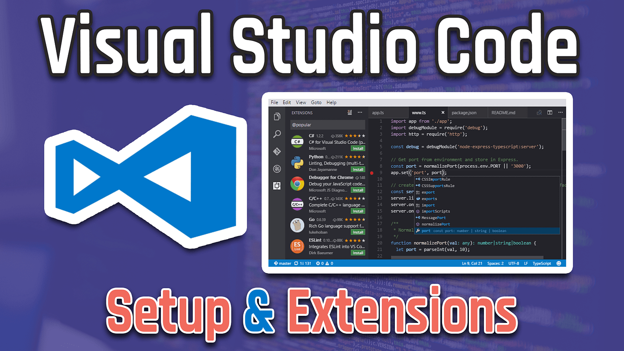This screenshot has width=624, height=351.
Task: Open the Explorer files icon in activity bar
Action: [x=277, y=117]
